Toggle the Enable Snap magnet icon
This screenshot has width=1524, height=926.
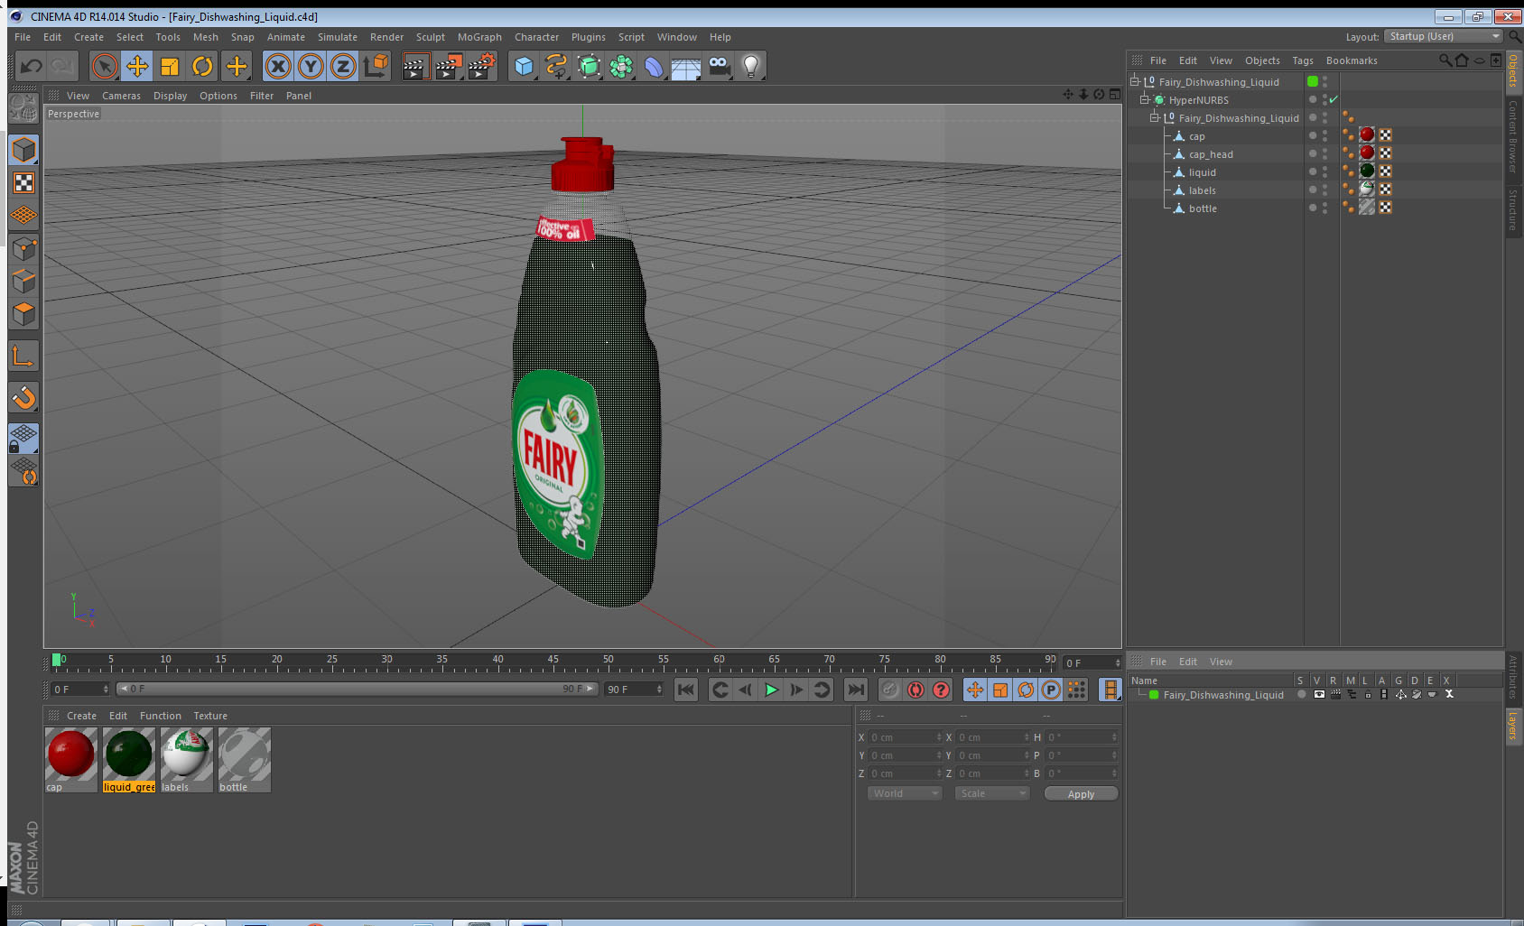pos(23,397)
